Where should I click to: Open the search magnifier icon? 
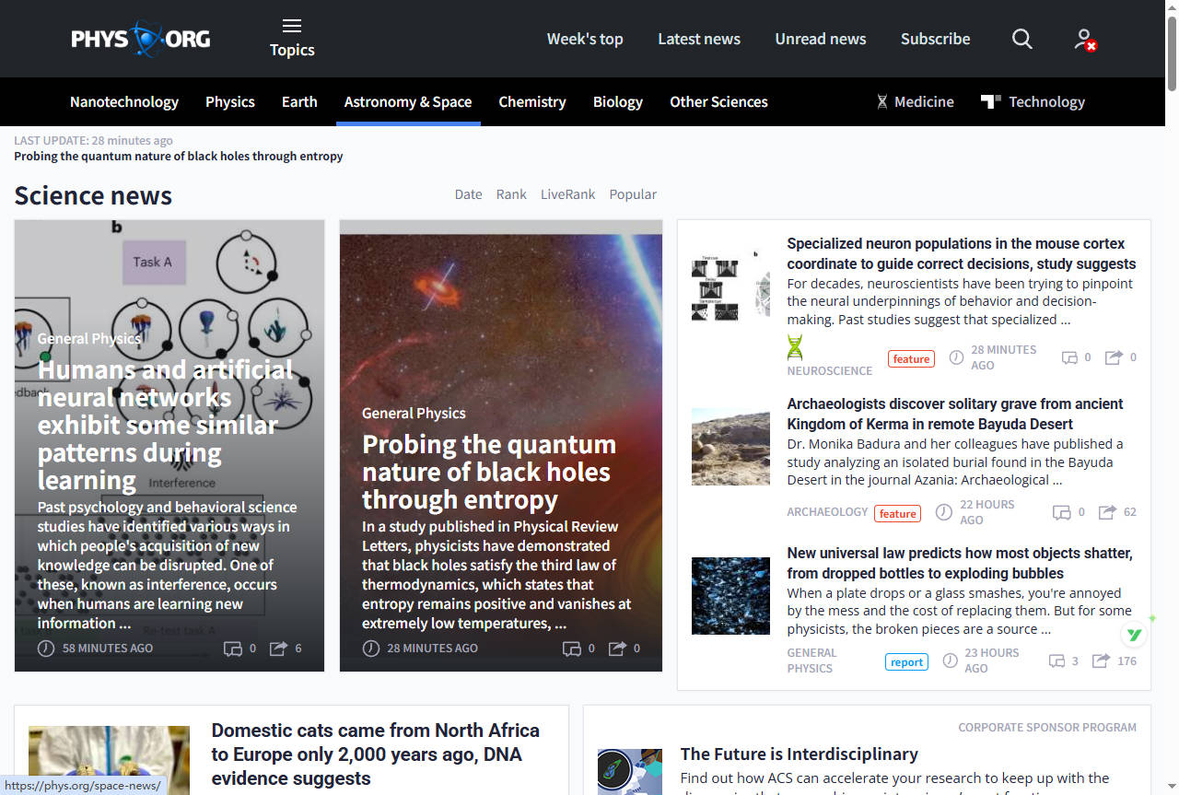(1021, 39)
